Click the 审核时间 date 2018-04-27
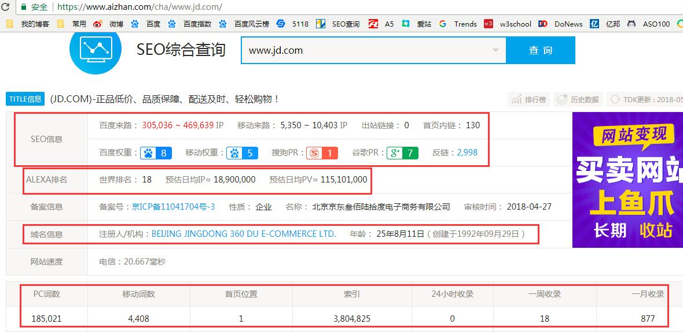 pos(529,207)
